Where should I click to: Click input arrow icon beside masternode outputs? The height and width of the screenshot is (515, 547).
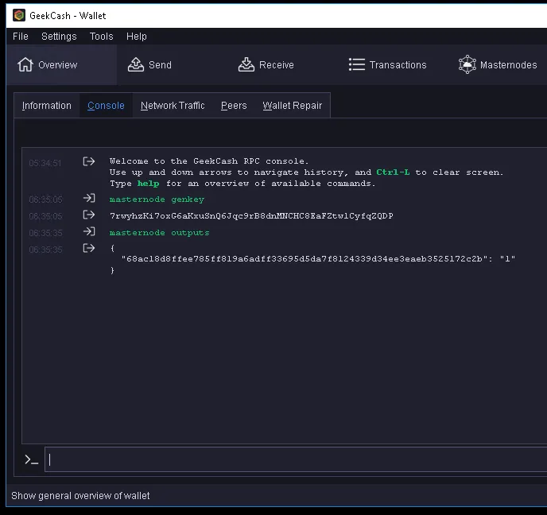(x=89, y=231)
